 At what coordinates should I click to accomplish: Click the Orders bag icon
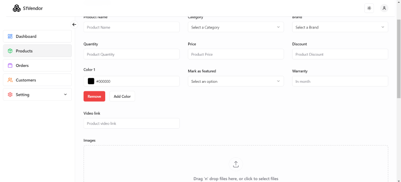pyautogui.click(x=10, y=66)
